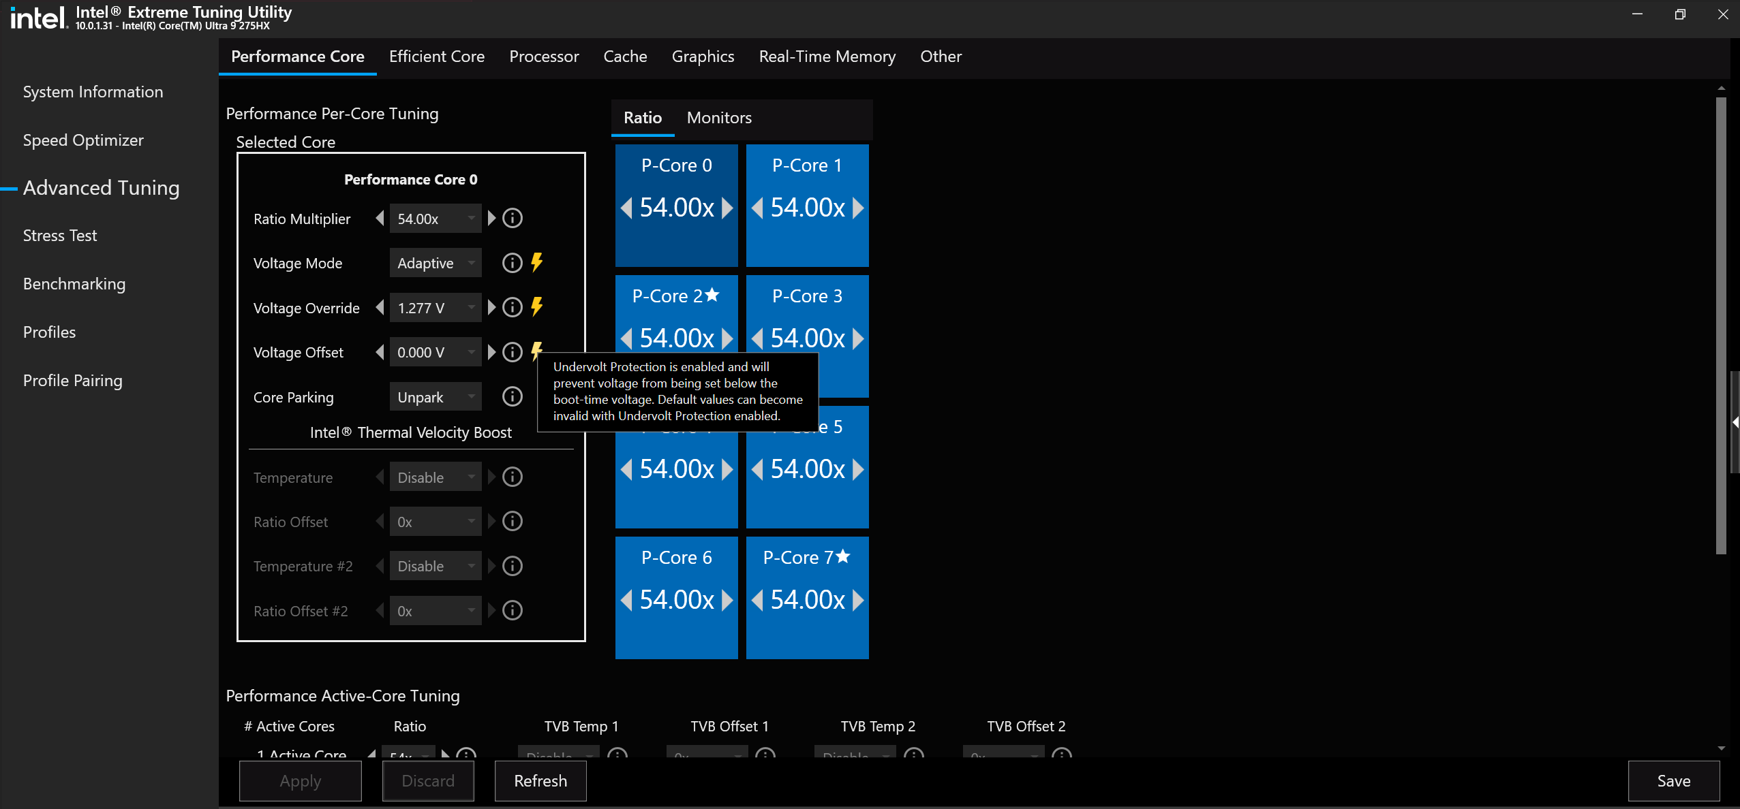Click info icon next to TVB Temperature
Viewport: 1740px width, 809px height.
pyautogui.click(x=512, y=477)
